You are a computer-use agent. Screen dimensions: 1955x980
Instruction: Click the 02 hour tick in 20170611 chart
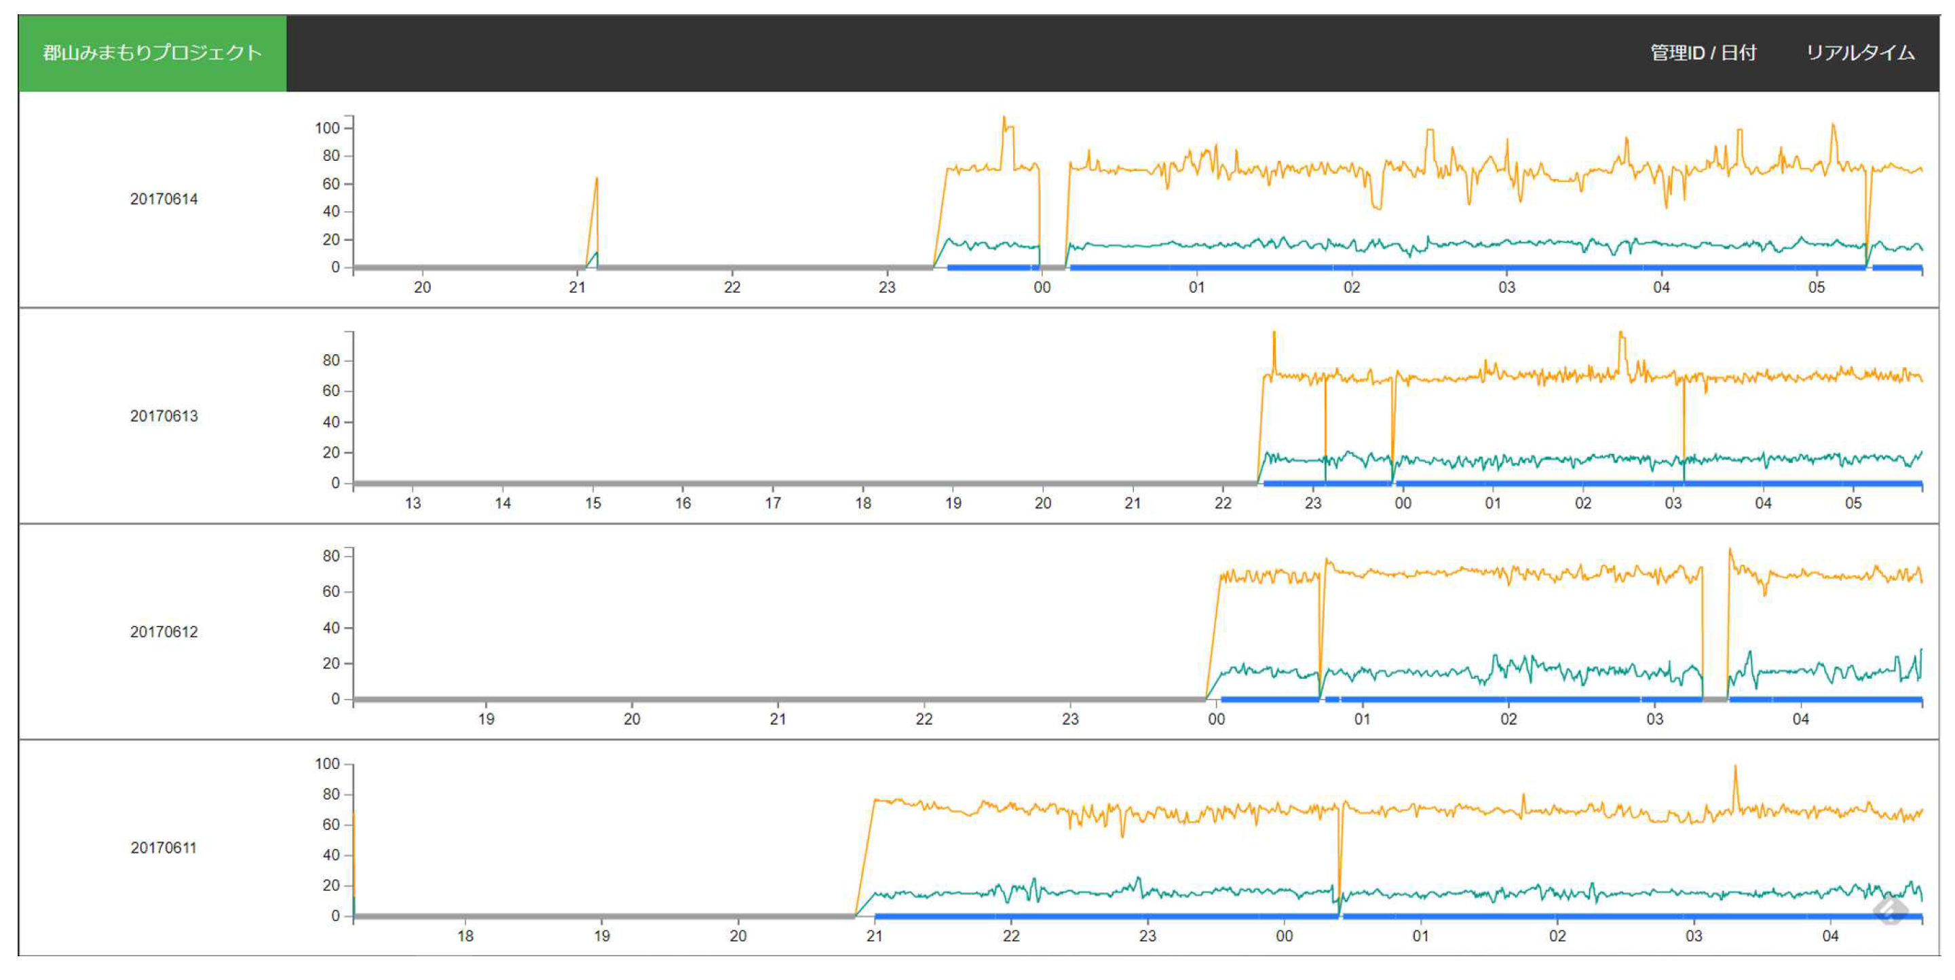click(x=1557, y=936)
